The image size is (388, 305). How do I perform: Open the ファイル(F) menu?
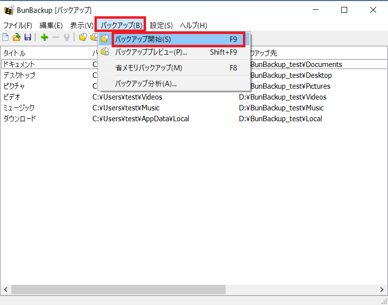[x=18, y=25]
